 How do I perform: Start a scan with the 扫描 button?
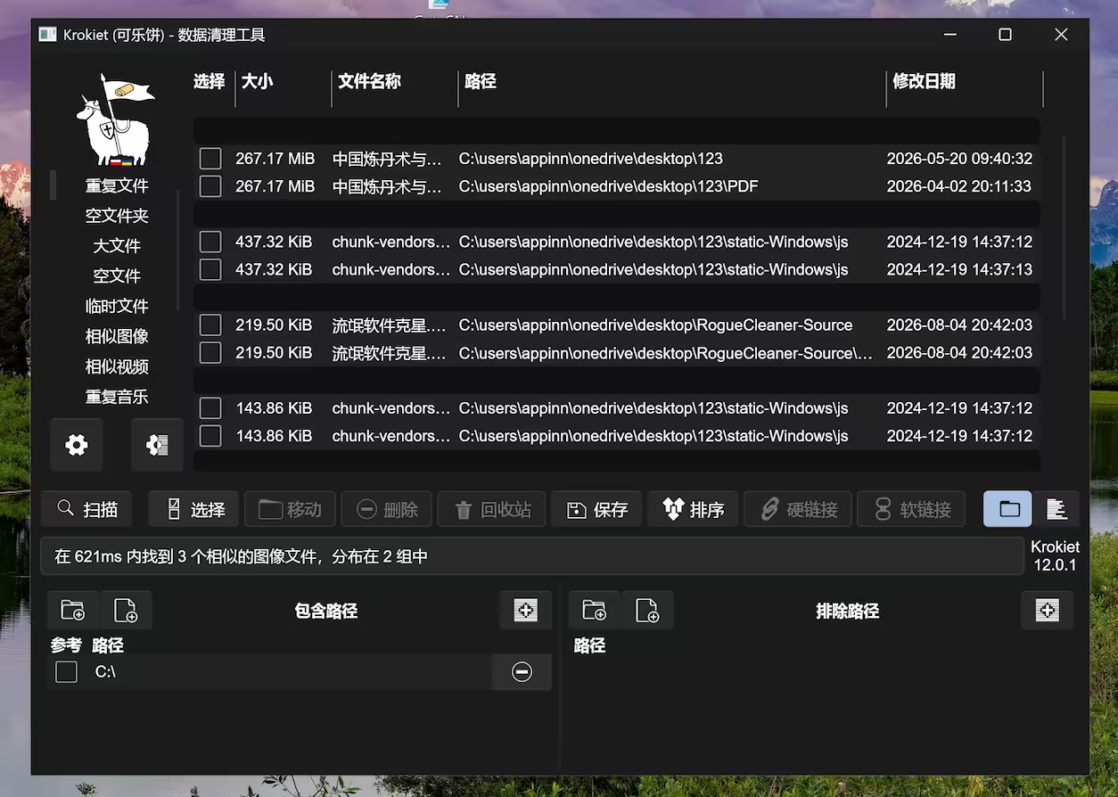coord(86,510)
